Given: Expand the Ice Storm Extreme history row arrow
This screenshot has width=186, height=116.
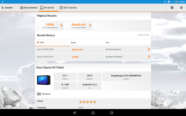Looking at the screenshot, I should [149, 49].
